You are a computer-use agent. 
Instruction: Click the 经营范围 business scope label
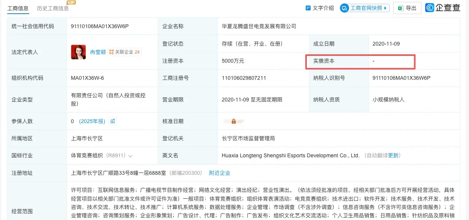(x=22, y=211)
